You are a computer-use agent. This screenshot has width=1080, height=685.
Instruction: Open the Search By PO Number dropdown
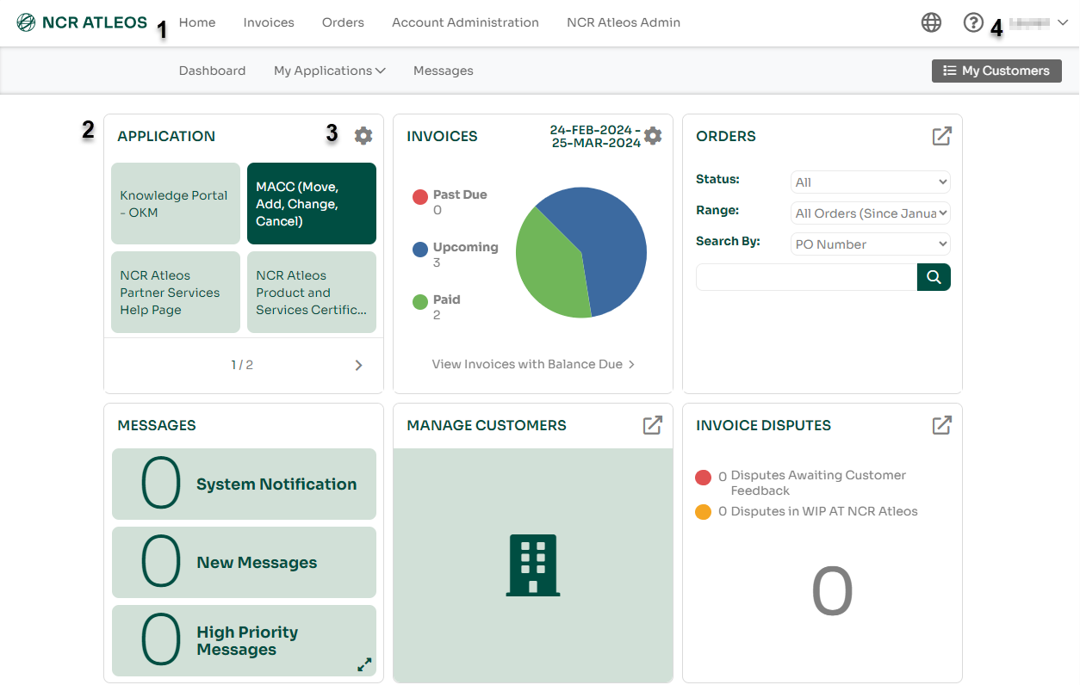click(870, 244)
